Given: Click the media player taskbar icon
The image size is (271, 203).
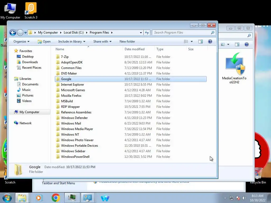Looking at the screenshot, I should coord(39,198).
